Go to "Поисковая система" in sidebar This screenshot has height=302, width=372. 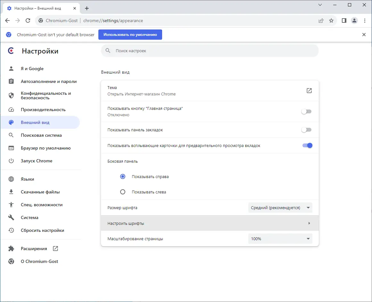41,135
